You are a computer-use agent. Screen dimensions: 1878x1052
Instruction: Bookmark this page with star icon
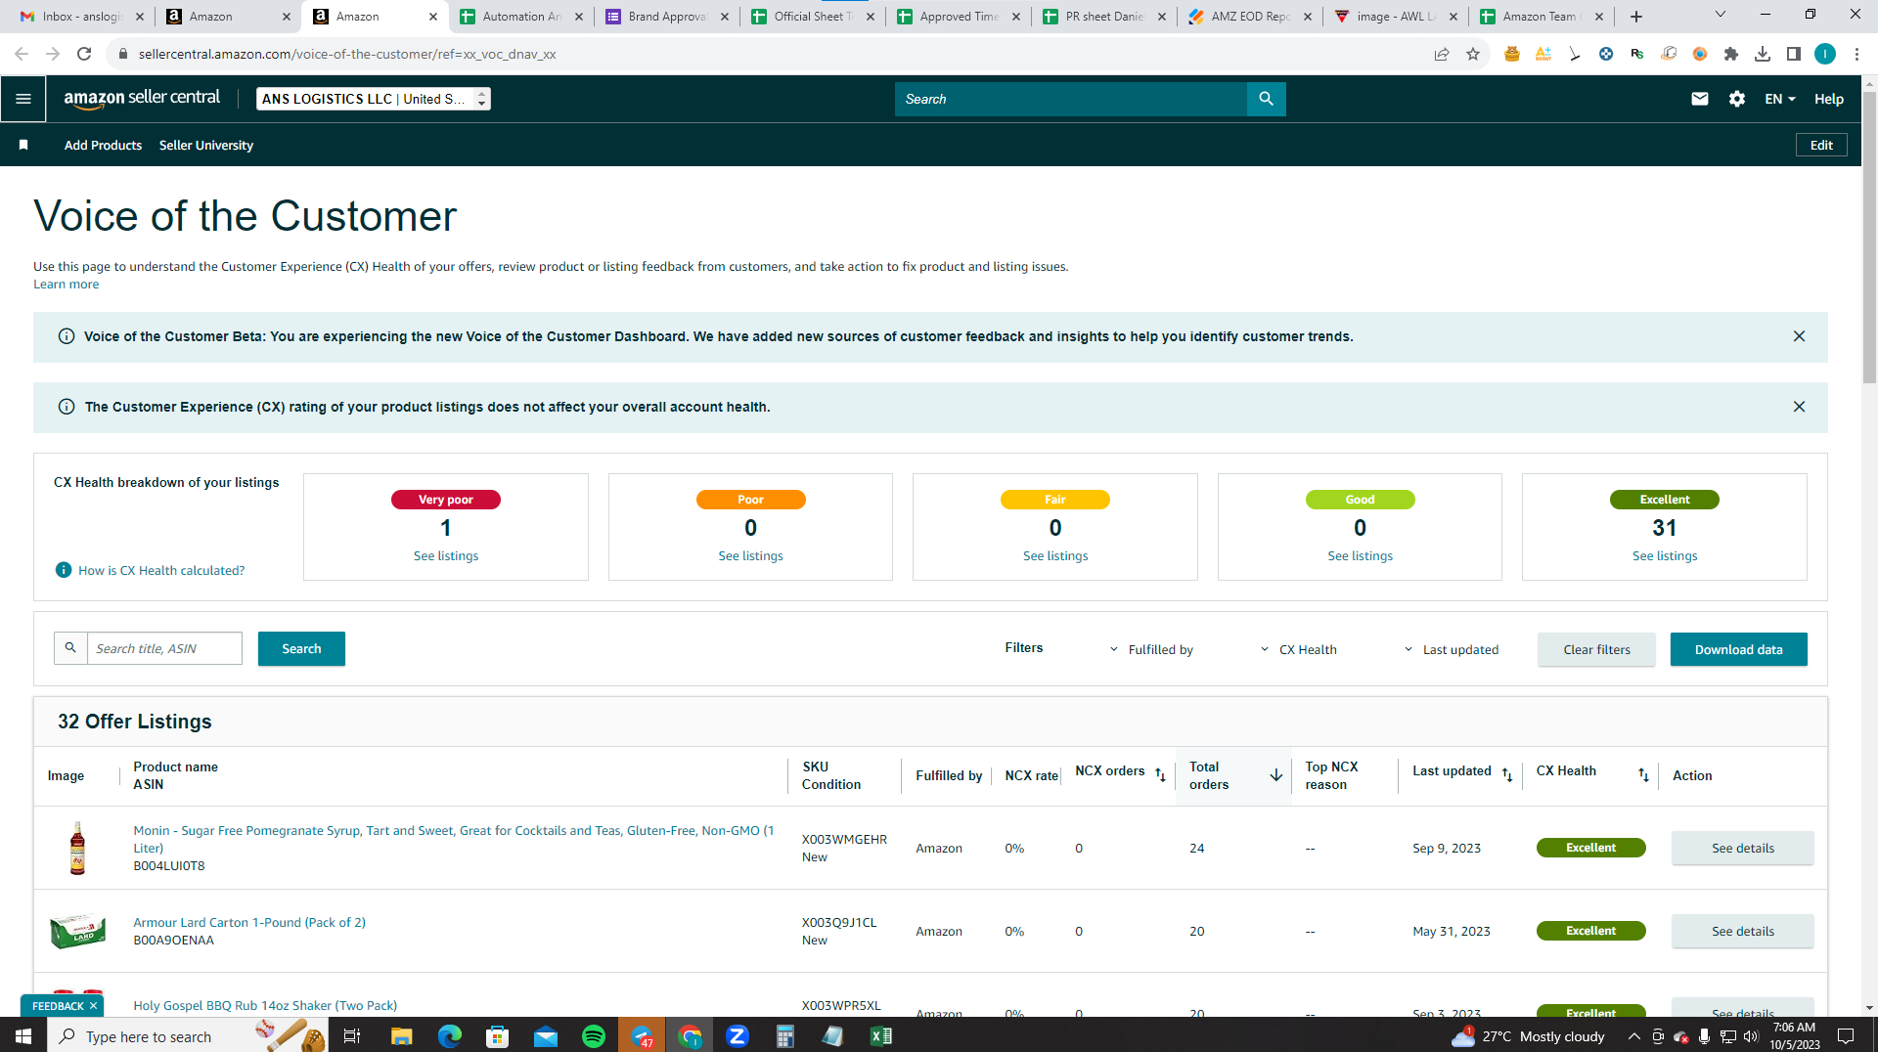1473,54
